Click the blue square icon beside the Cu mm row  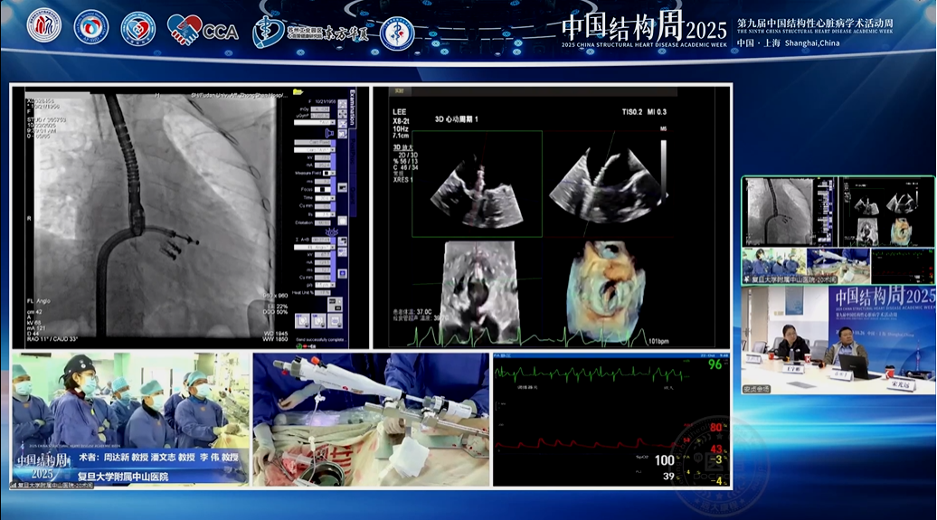(x=342, y=274)
